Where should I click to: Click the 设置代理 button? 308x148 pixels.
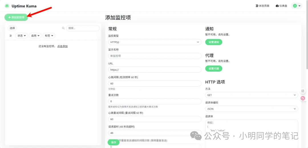pos(214,69)
